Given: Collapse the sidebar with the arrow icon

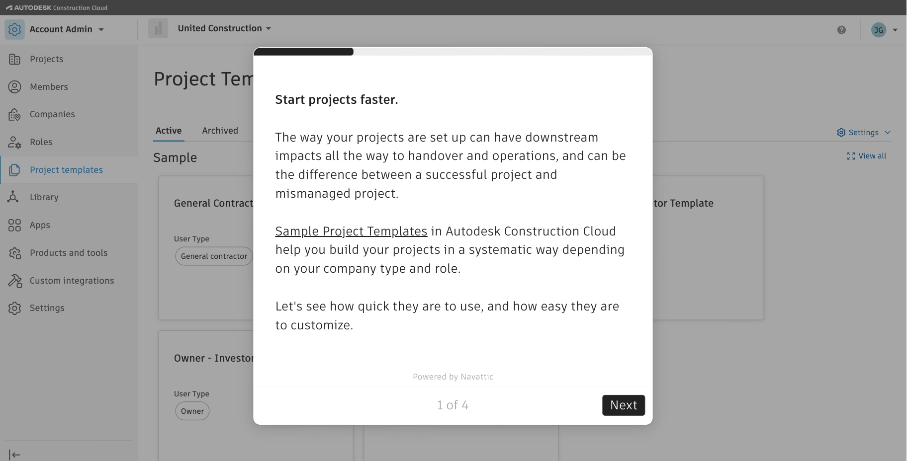Looking at the screenshot, I should pos(14,455).
